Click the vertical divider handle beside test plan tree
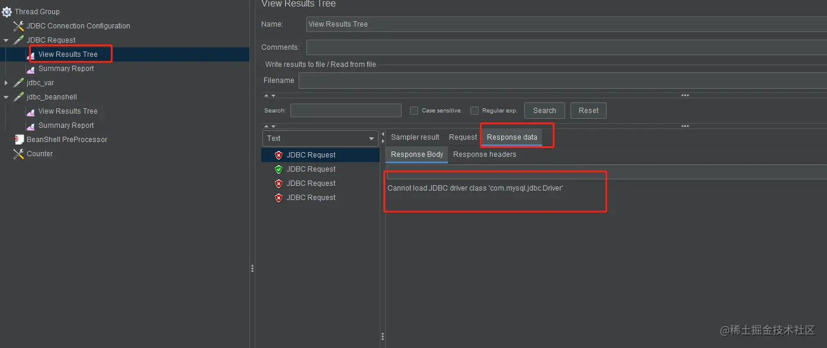Image resolution: width=827 pixels, height=348 pixels. (x=252, y=268)
